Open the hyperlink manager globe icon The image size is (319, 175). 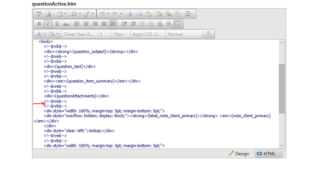(x=160, y=24)
